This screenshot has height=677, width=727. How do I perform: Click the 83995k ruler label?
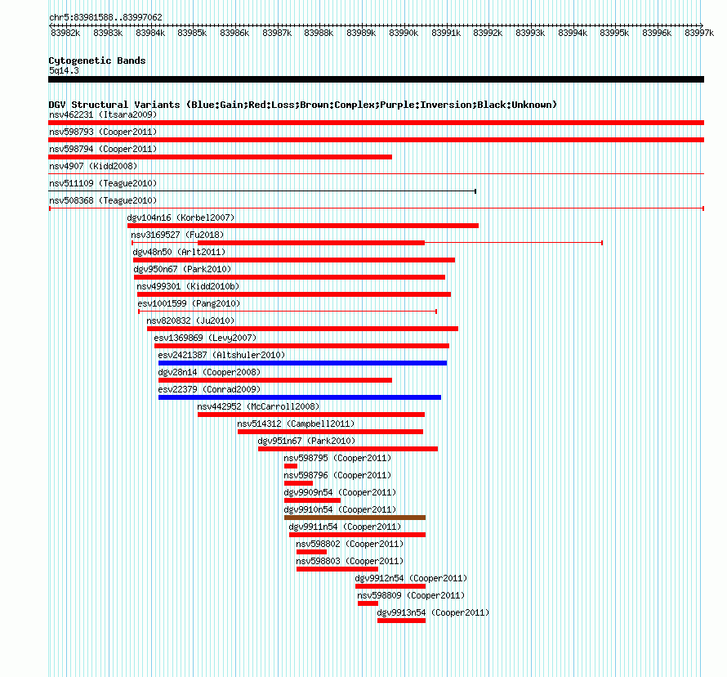[x=614, y=33]
